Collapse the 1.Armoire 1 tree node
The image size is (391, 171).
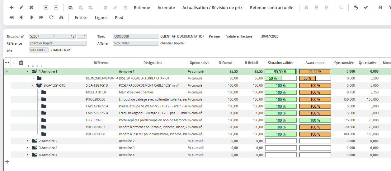point(27,71)
